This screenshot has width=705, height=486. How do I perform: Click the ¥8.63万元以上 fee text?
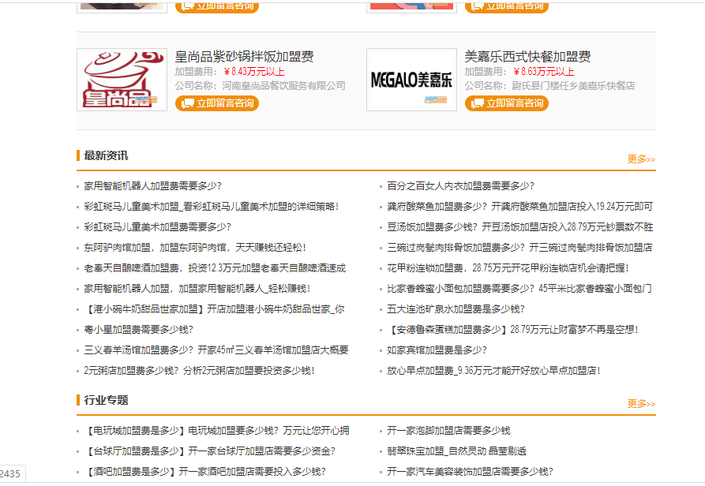point(544,72)
